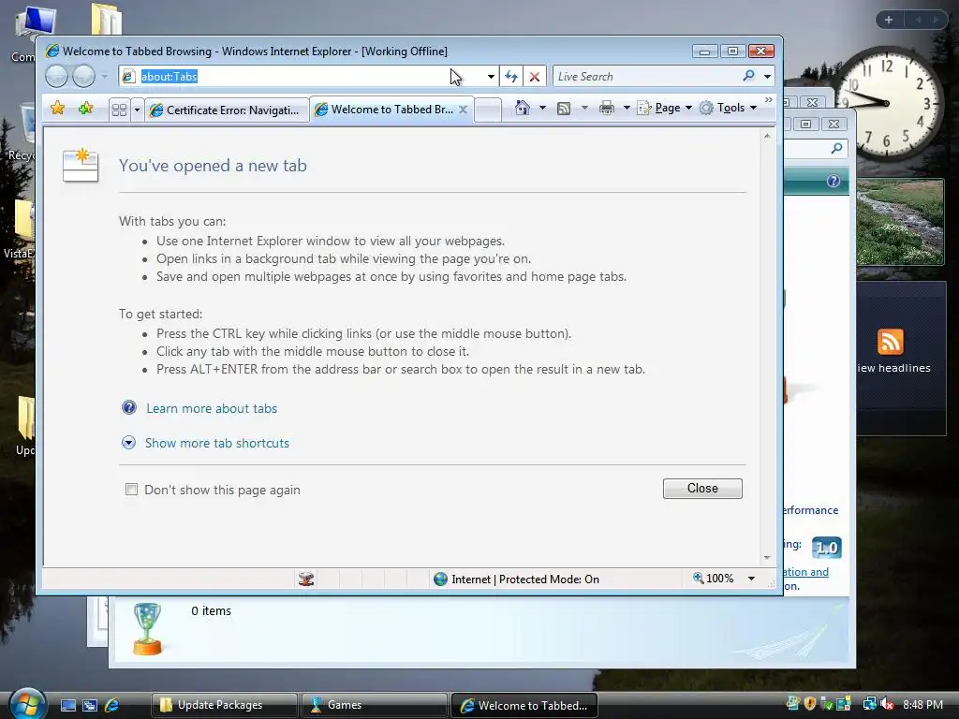The width and height of the screenshot is (959, 719).
Task: Click the RSS Feeds toolbar icon
Action: 564,109
